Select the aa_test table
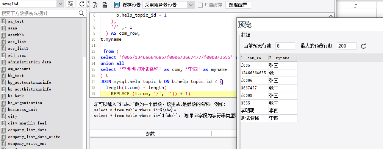 (x=16, y=22)
